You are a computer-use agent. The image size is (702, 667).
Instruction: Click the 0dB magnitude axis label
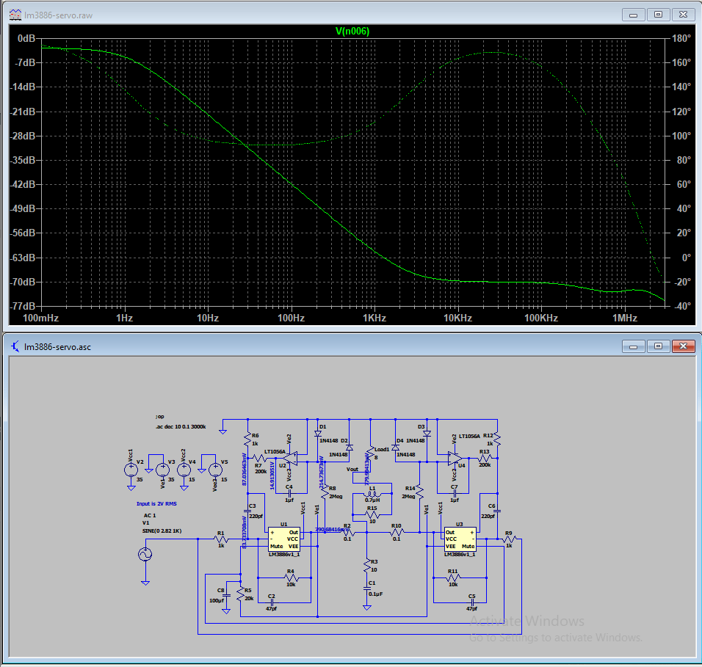coord(26,38)
